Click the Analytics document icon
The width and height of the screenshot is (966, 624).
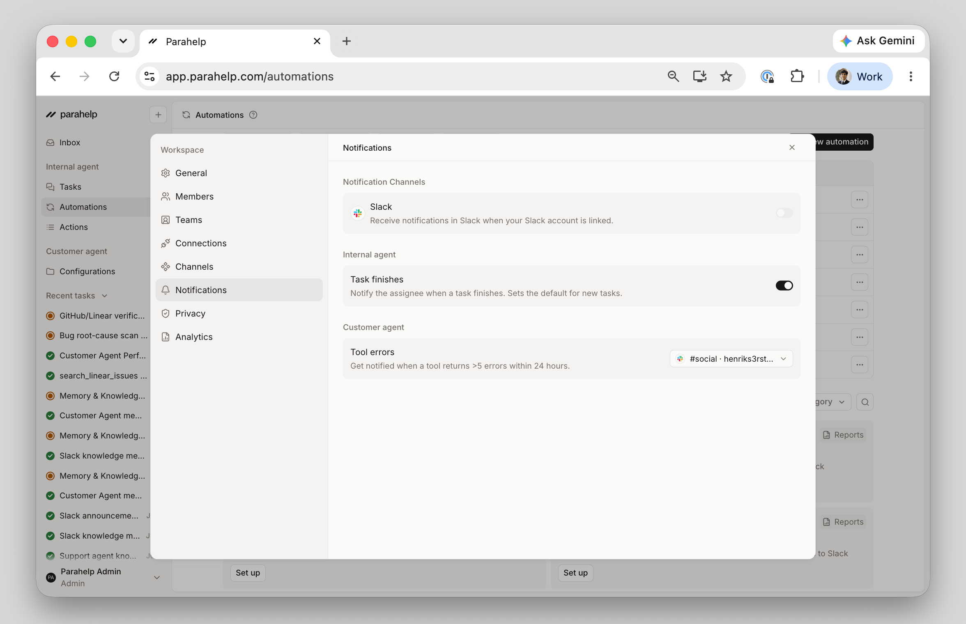point(166,337)
